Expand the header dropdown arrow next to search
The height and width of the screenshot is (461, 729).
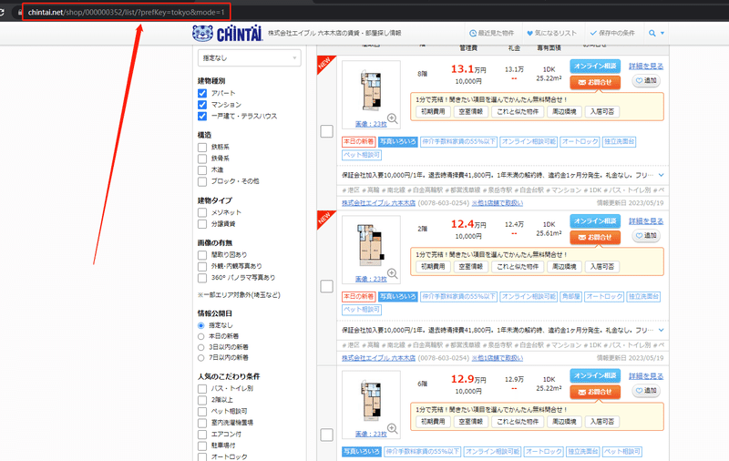coord(662,33)
